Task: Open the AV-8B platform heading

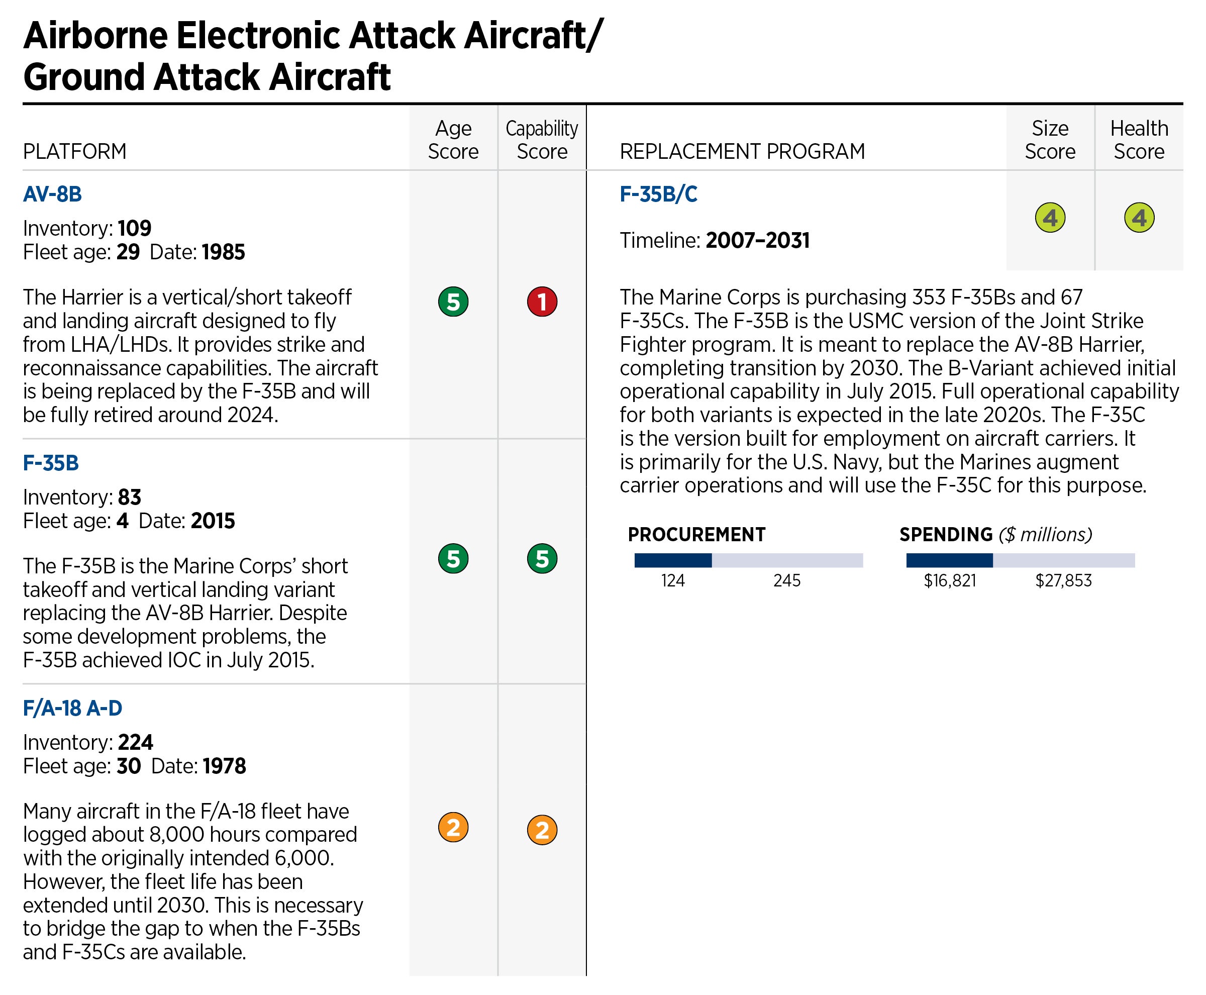Action: click(52, 194)
